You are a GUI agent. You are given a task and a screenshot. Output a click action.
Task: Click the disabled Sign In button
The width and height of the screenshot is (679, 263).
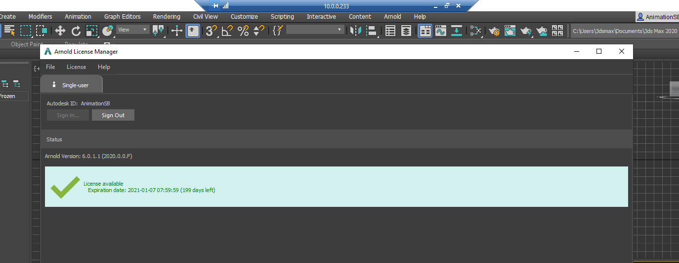(x=68, y=115)
